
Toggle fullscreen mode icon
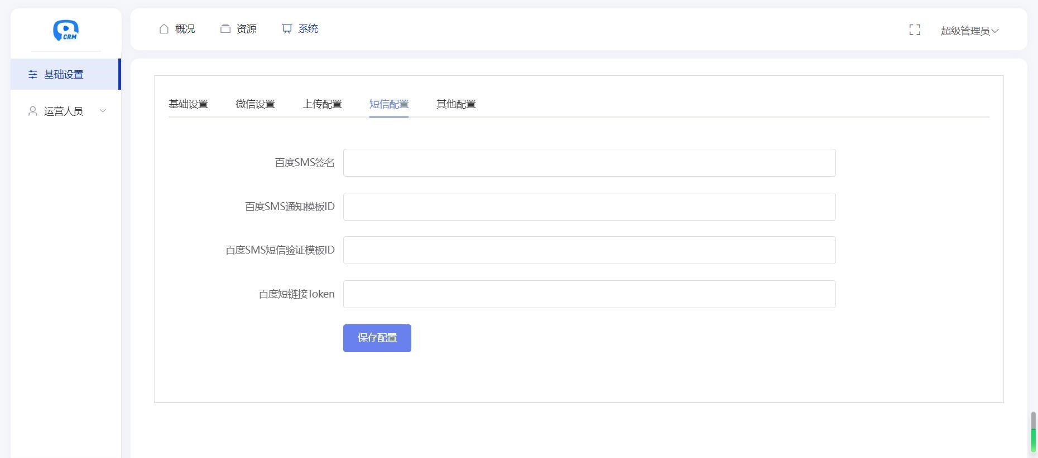point(915,30)
